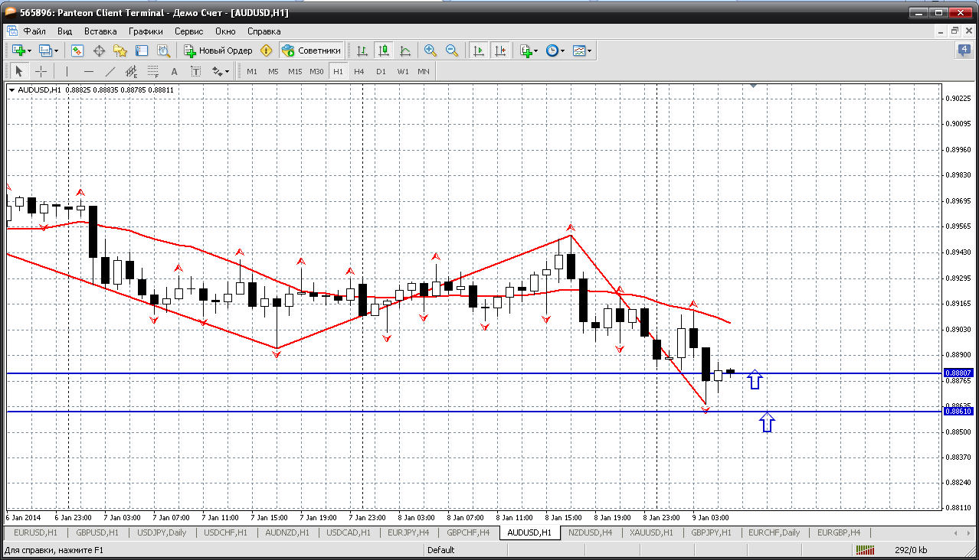Select the Fibonacci retracement tool
The width and height of the screenshot is (979, 560).
click(x=152, y=71)
